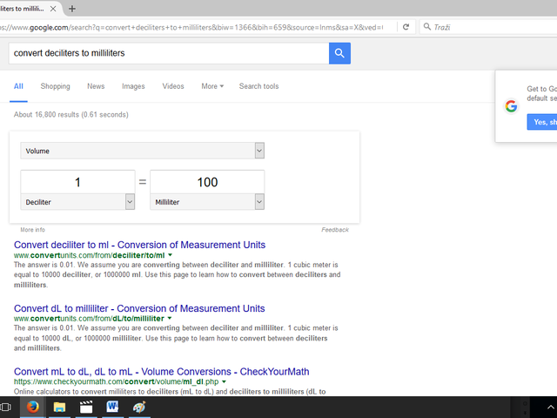Click the blue Google search magnifier button

pos(339,53)
